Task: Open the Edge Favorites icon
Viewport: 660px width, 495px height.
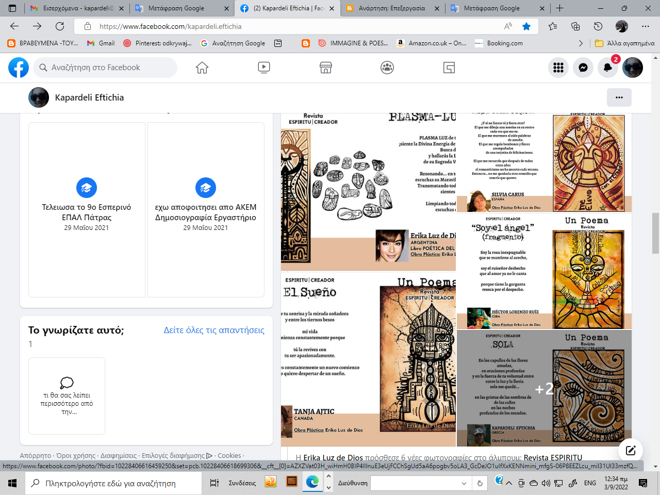Action: pos(553,26)
